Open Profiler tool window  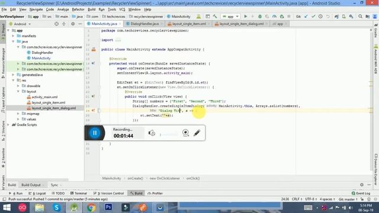click(x=155, y=193)
